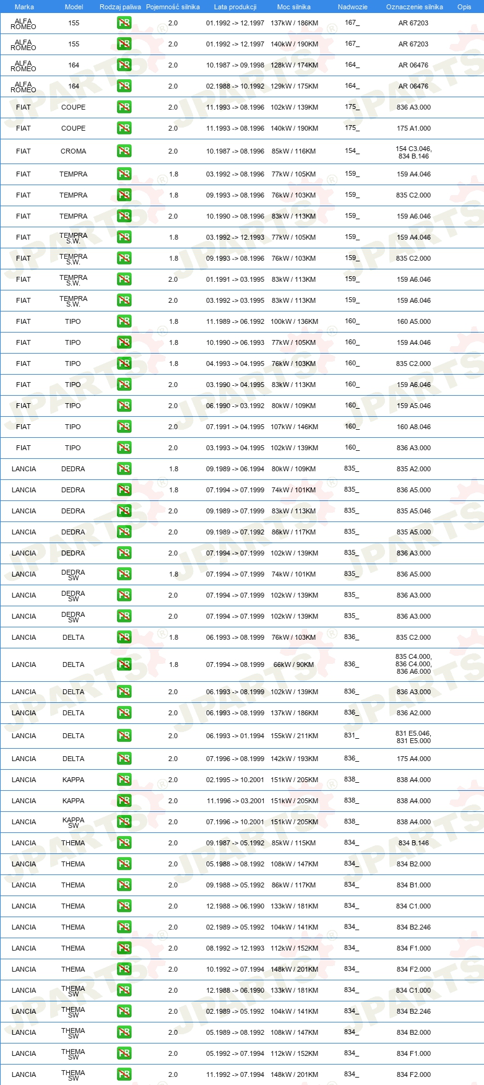
Task: Click the Model column header
Action: (74, 7)
